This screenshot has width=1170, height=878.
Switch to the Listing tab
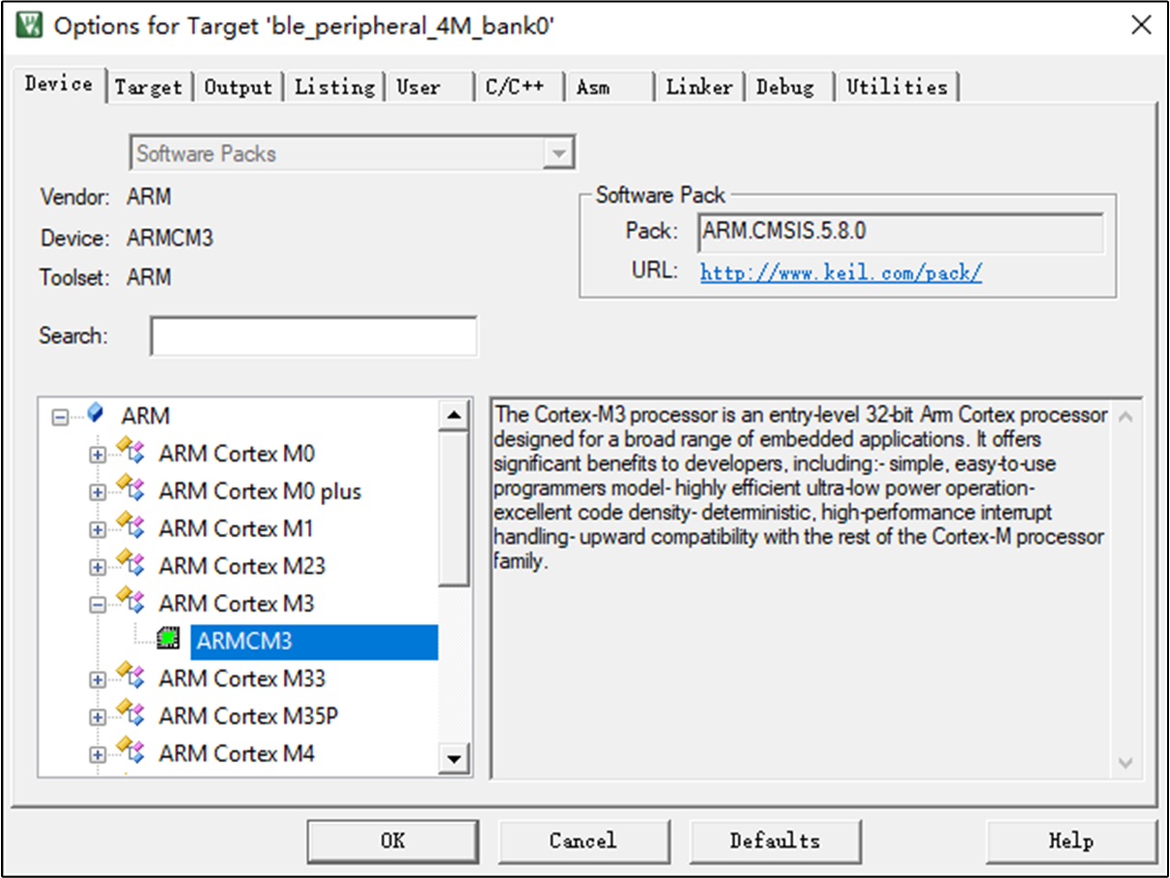point(334,87)
